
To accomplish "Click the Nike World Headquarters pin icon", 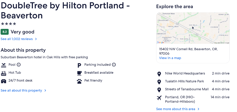I will [159, 74].
